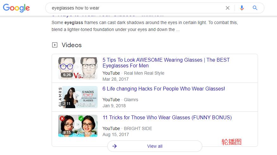Clear the search box with the X icon

point(228,8)
